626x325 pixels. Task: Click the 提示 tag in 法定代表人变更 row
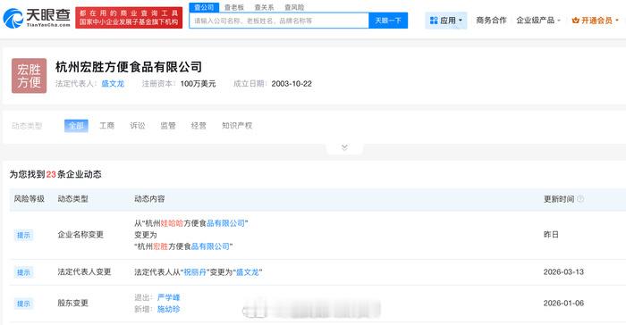(x=23, y=272)
